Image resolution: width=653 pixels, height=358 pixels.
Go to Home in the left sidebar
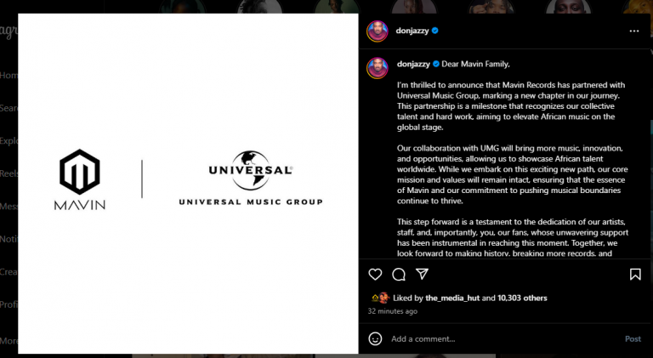(9, 76)
